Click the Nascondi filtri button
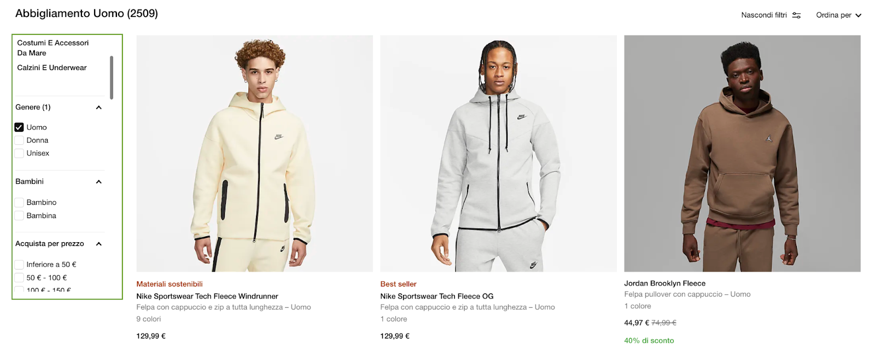Screen dimensions: 875x363 771,15
